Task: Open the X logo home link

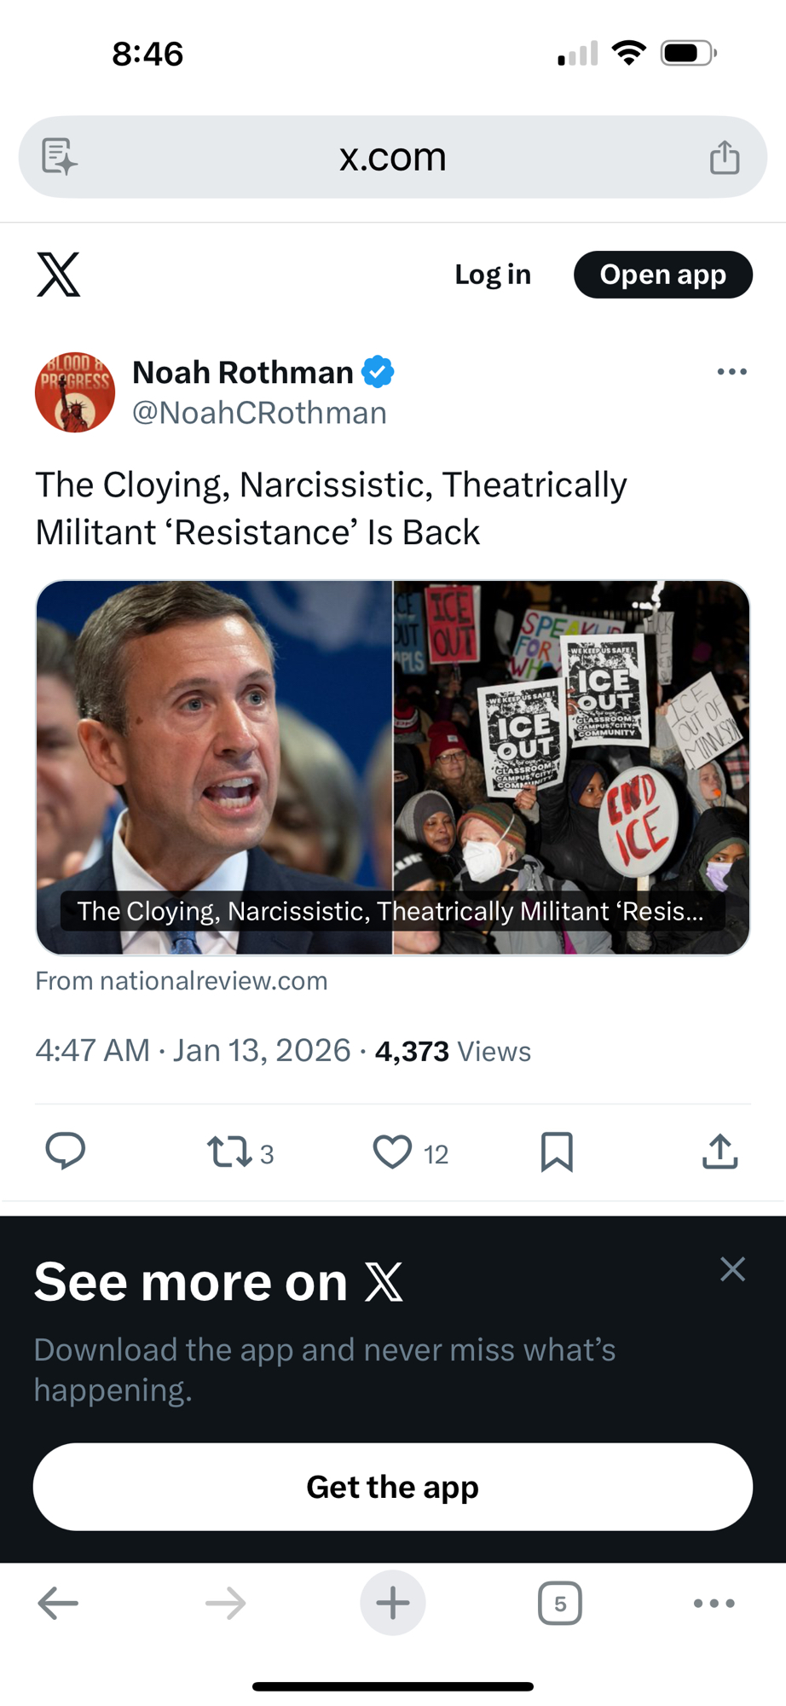Action: click(x=59, y=275)
